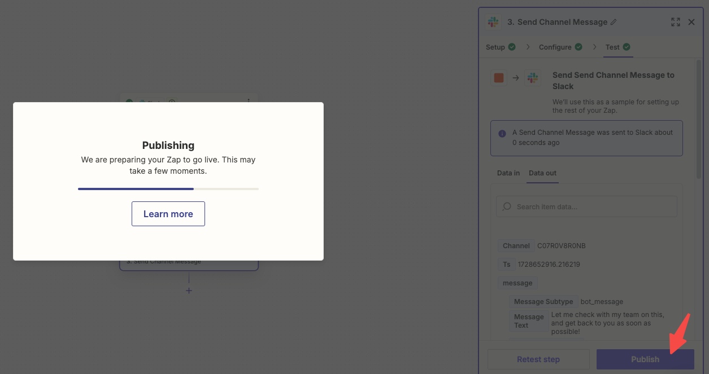This screenshot has width=709, height=374.
Task: Select the Test tab
Action: [612, 47]
